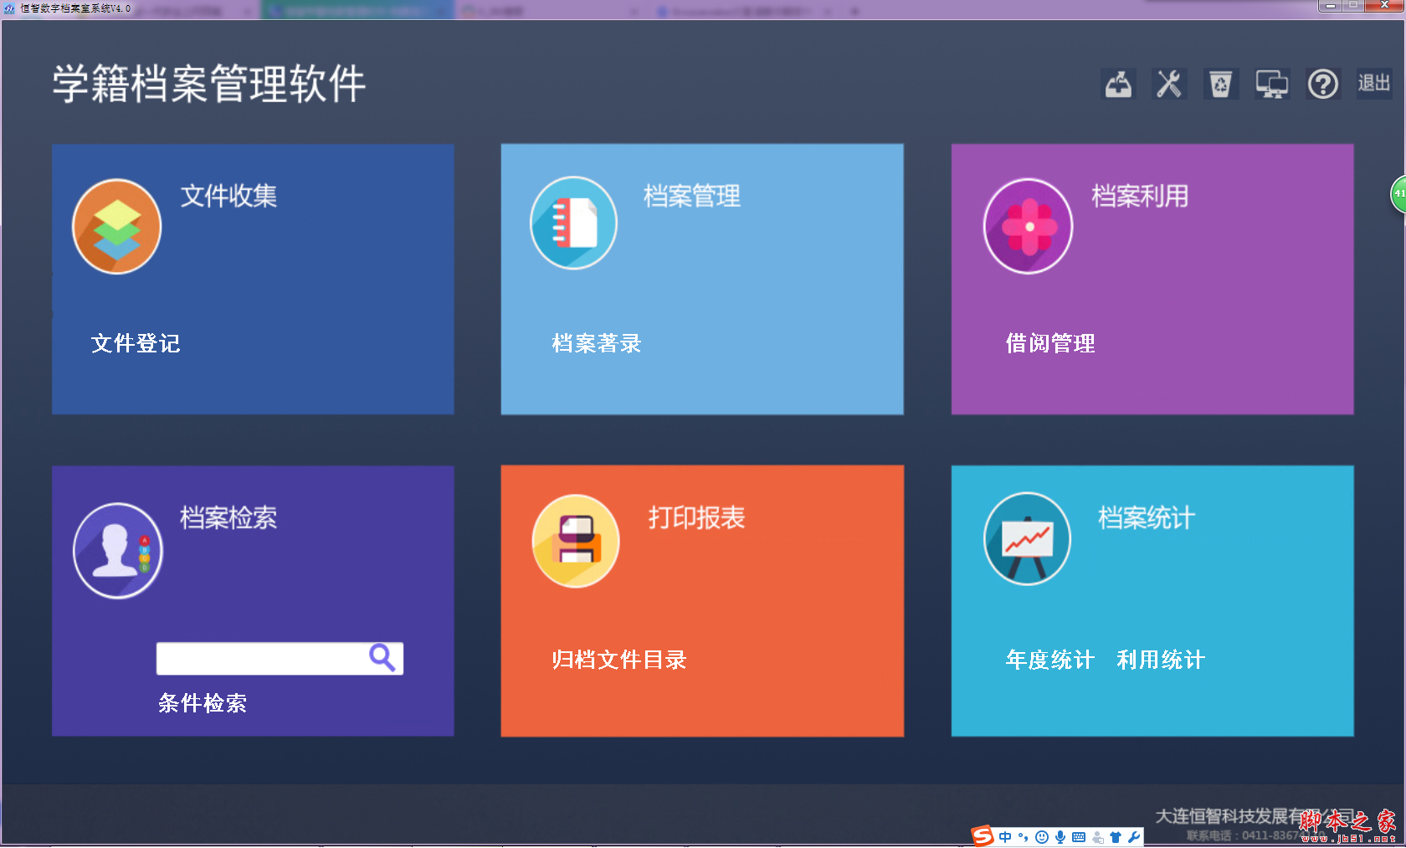Open the 档案管理 archive management notebook icon
Screen dimensions: 1406x848
573,222
